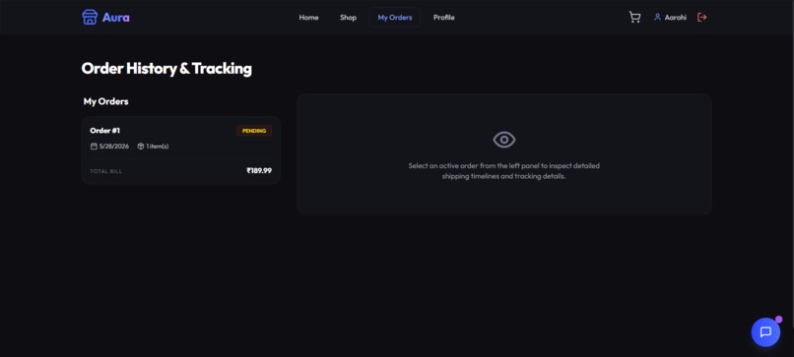Click the ₹189.99 total amount
794x357 pixels.
pyautogui.click(x=259, y=171)
